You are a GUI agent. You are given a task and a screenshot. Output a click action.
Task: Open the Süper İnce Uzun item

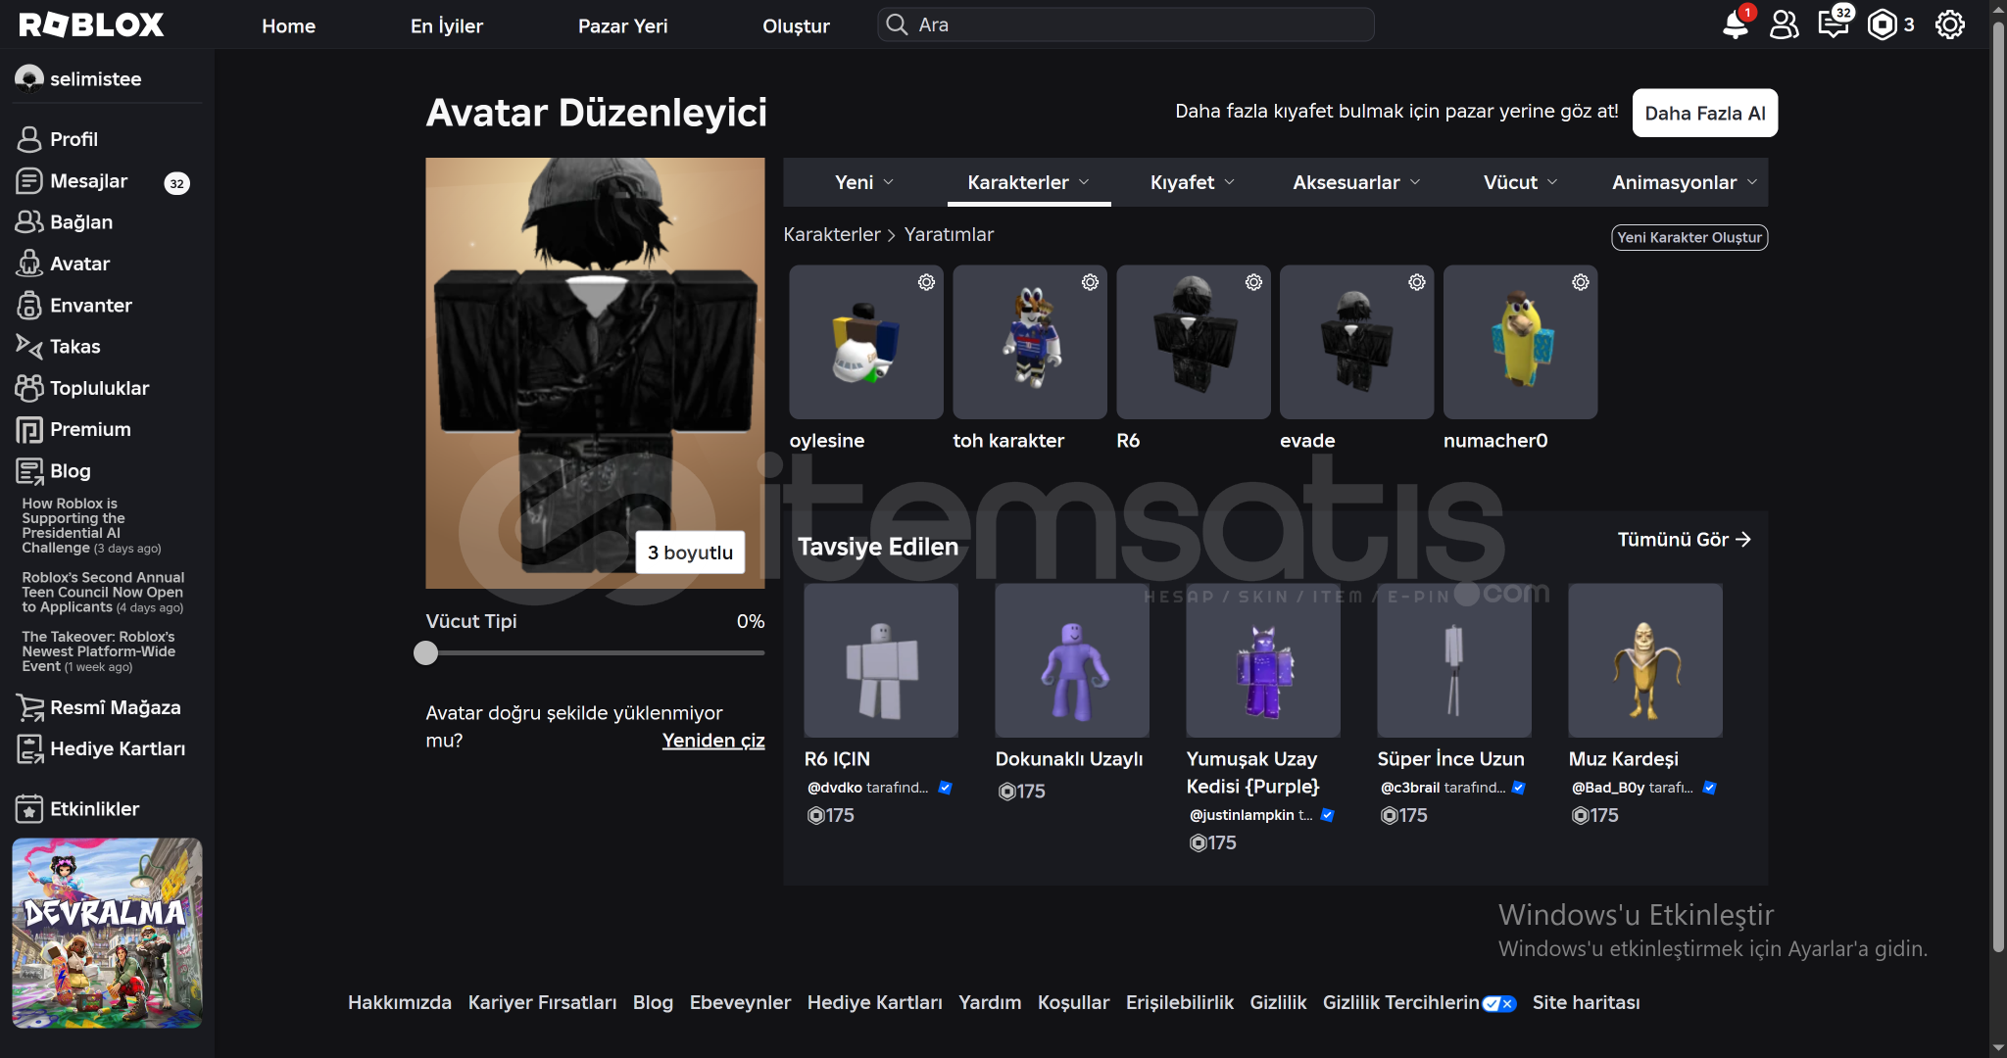[x=1454, y=660]
